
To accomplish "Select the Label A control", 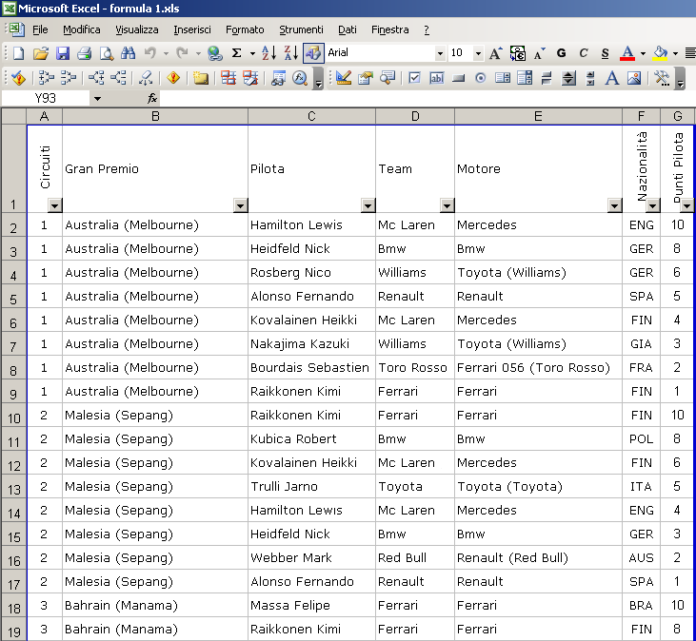I will tap(612, 79).
